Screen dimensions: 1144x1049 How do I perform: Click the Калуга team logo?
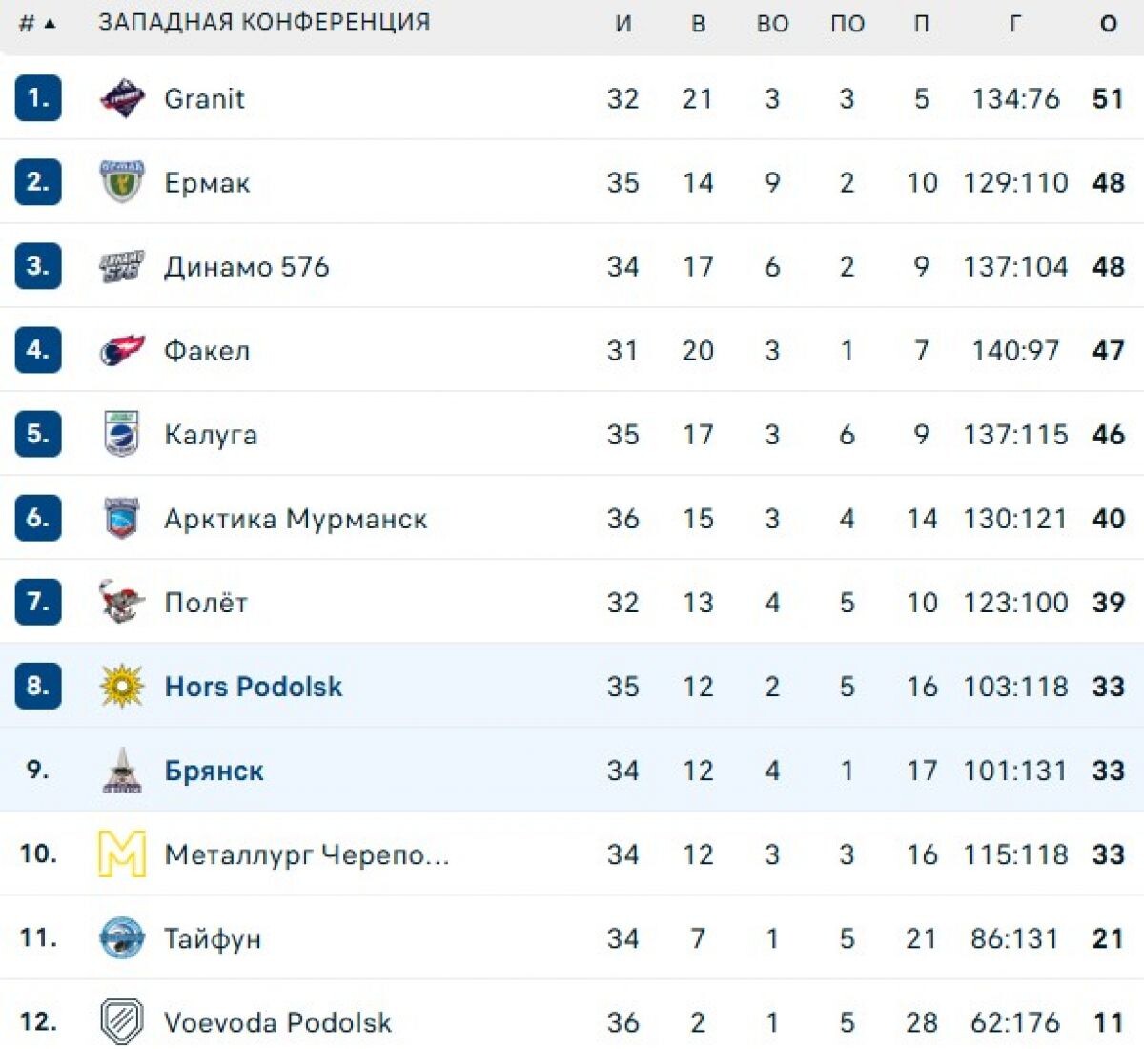[122, 434]
